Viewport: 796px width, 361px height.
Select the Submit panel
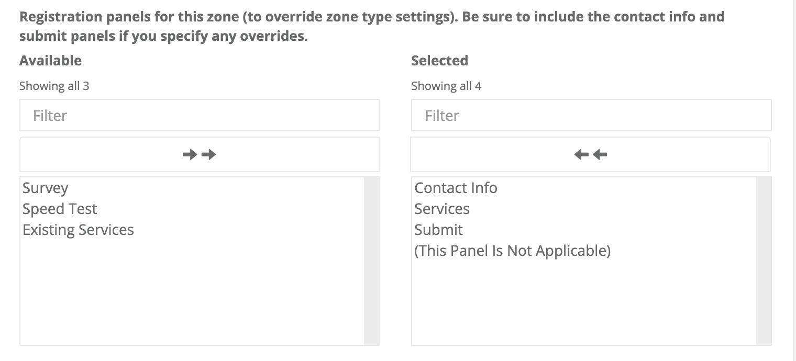[x=438, y=230]
